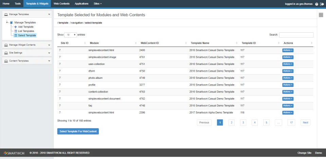The image size is (326, 159).
Task: Select the Template & Widgets tab
Action: click(x=37, y=4)
